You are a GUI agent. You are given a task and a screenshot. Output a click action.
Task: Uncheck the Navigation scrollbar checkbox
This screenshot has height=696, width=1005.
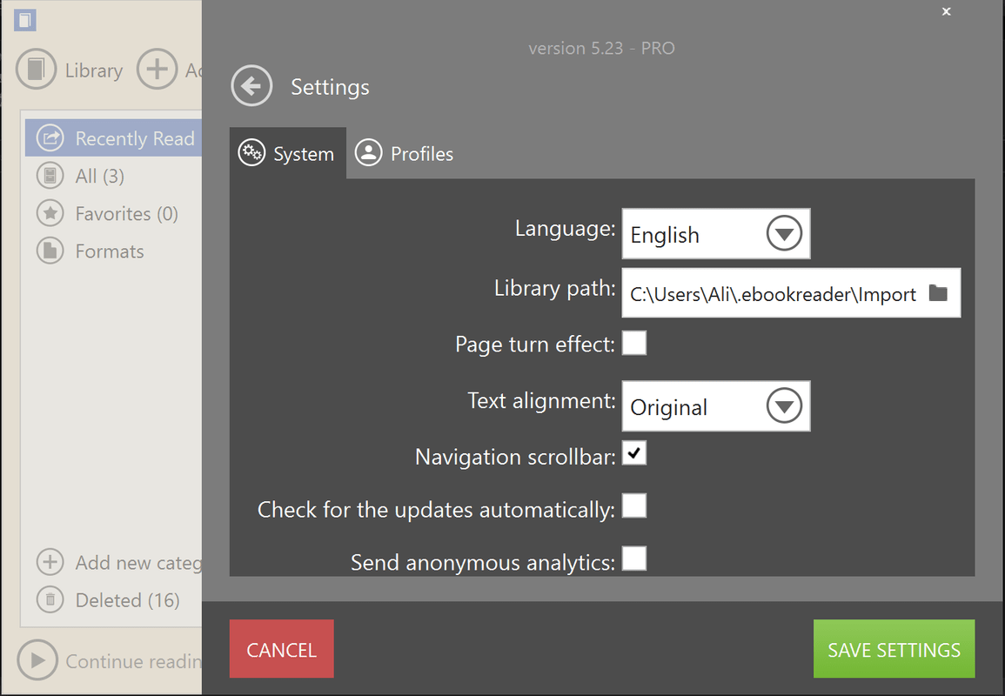[634, 453]
